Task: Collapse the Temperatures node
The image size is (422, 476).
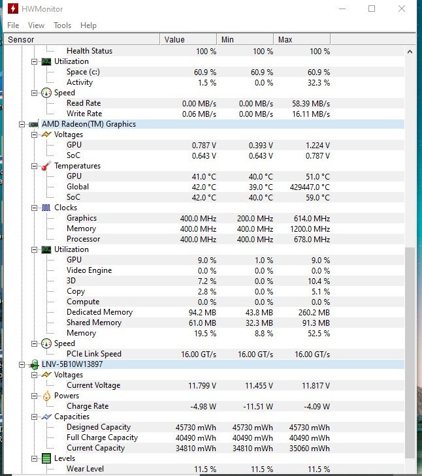Action: coord(35,166)
